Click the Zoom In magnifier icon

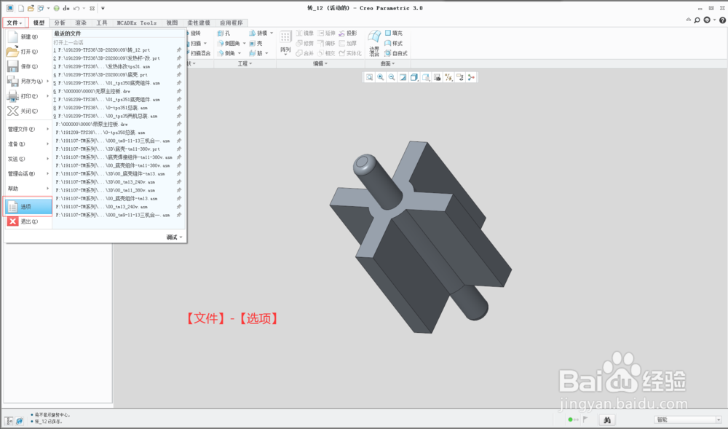pyautogui.click(x=380, y=77)
